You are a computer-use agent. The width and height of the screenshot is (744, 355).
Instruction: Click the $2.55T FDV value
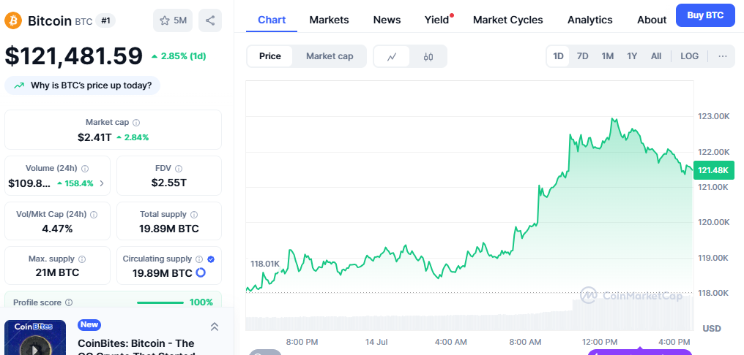(169, 183)
